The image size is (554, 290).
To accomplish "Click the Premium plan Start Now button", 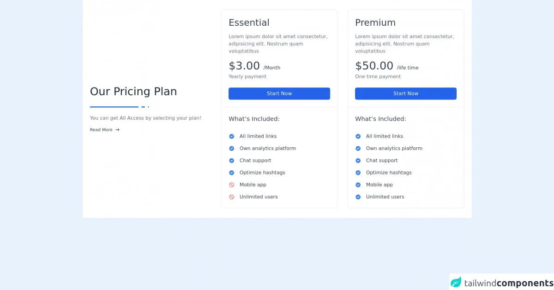I will 405,93.
